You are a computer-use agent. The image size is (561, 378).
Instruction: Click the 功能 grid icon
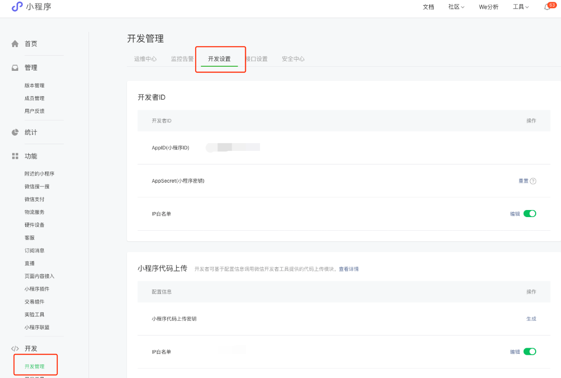point(15,156)
